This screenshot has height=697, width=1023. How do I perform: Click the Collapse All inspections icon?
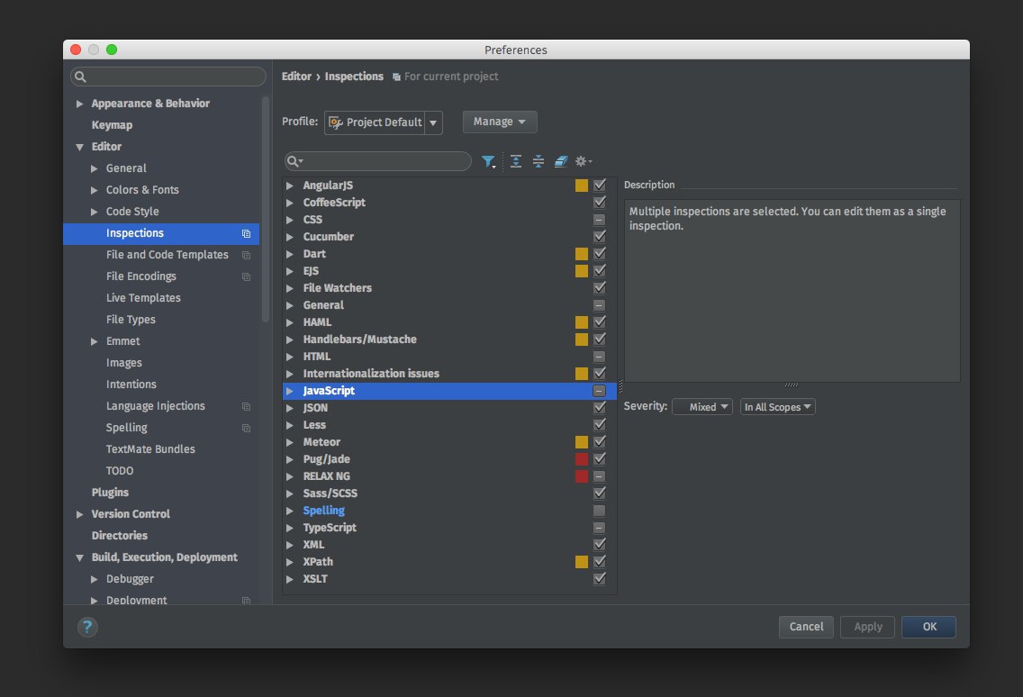pos(539,161)
